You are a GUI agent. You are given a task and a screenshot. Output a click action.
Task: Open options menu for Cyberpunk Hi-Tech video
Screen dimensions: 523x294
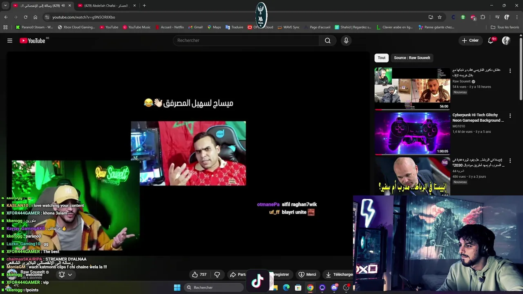point(510,116)
